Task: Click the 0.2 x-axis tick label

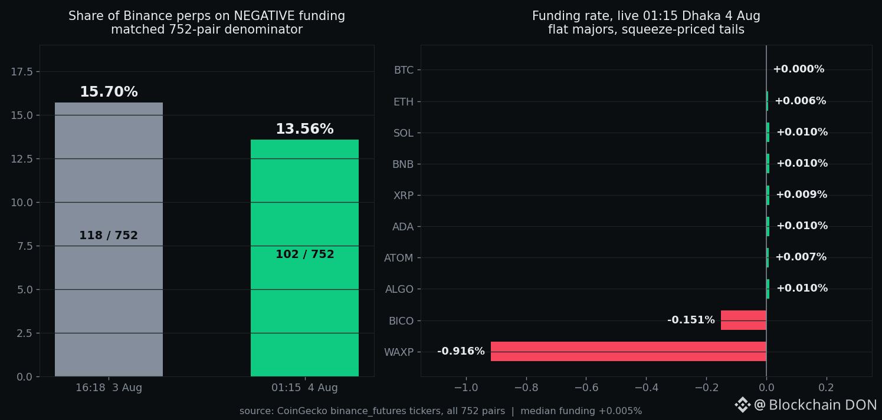Action: [x=827, y=388]
